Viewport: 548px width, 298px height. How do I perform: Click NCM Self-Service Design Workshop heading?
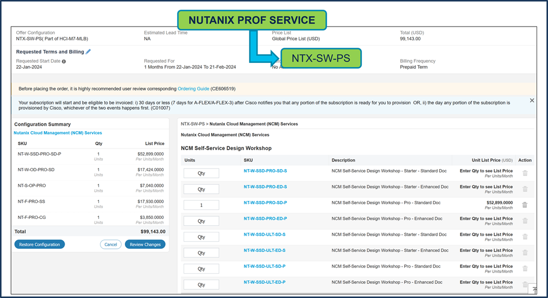(226, 148)
